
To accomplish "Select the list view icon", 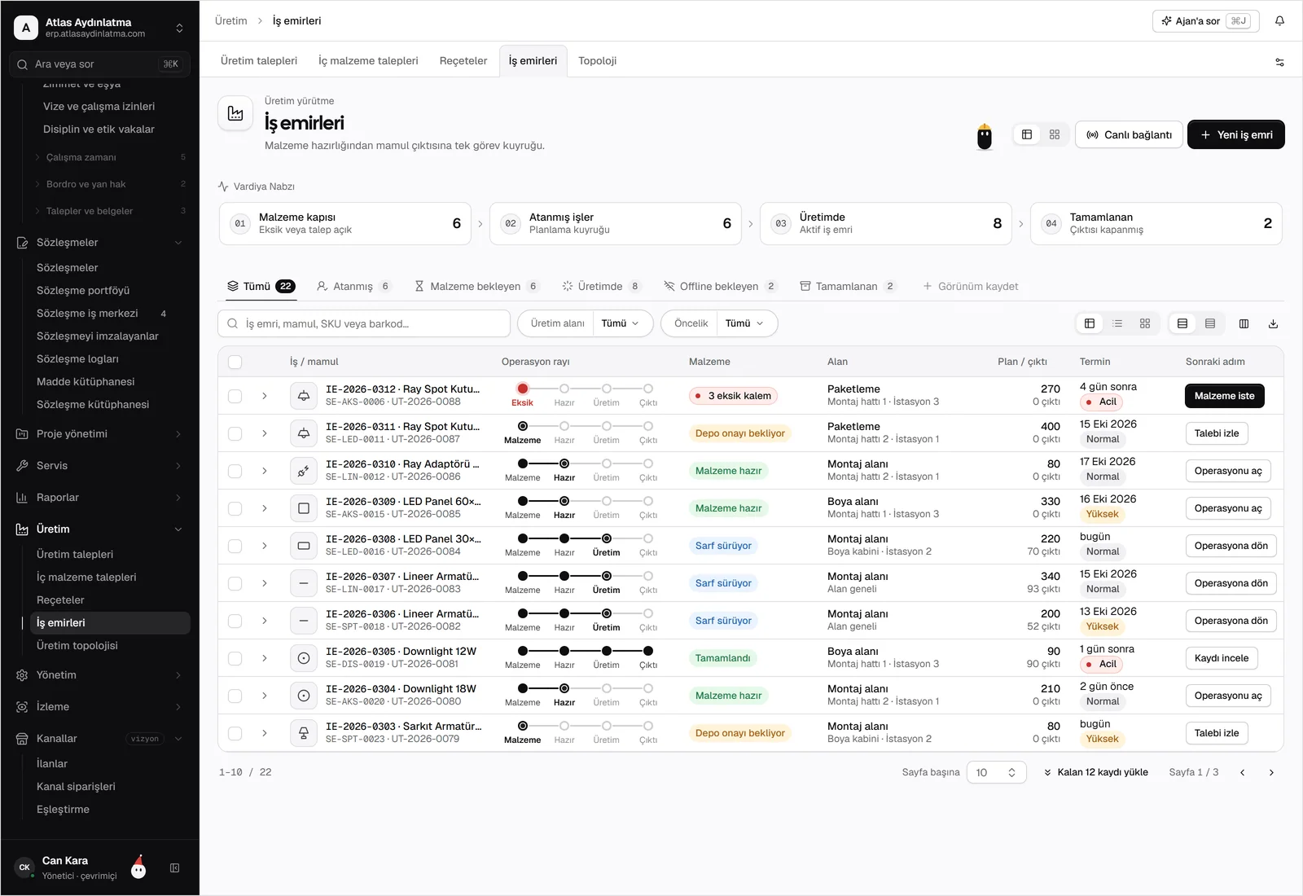I will click(x=1117, y=323).
